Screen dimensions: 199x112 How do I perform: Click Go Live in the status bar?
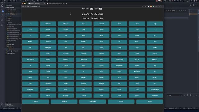pos(190,108)
